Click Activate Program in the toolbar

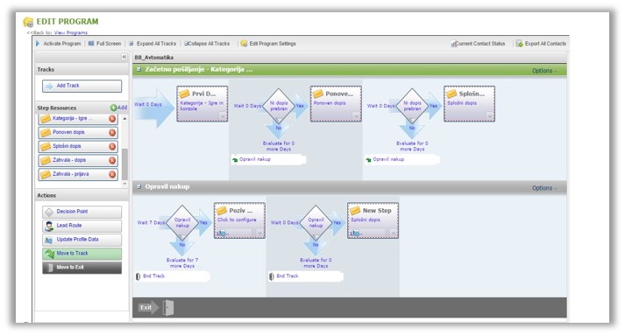59,44
